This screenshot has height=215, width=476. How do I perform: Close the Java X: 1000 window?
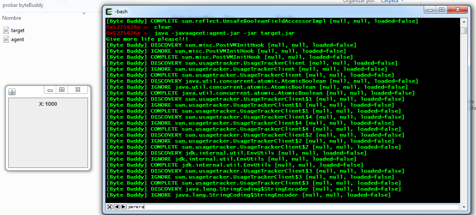[x=78, y=90]
